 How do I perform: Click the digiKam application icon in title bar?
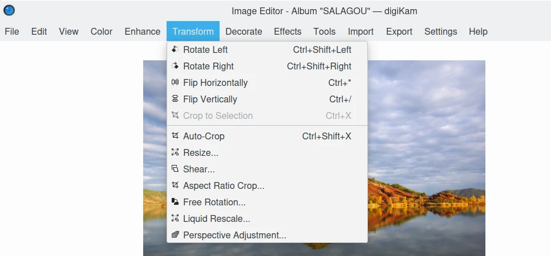[9, 11]
